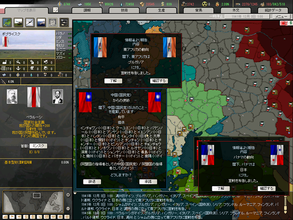This screenshot has height=220, width=293.
Task: Select モヒリ in the province list
Action: (x=64, y=46)
